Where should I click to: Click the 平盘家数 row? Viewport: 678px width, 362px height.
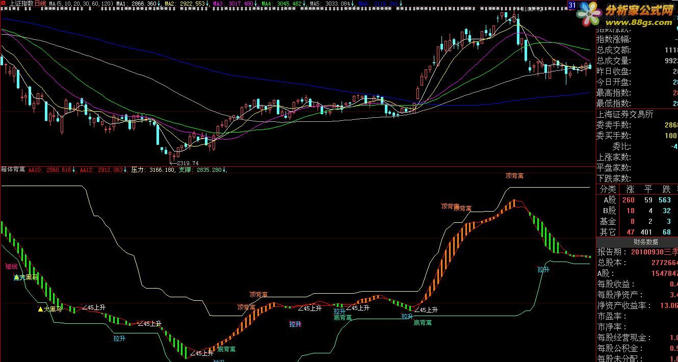[637, 168]
